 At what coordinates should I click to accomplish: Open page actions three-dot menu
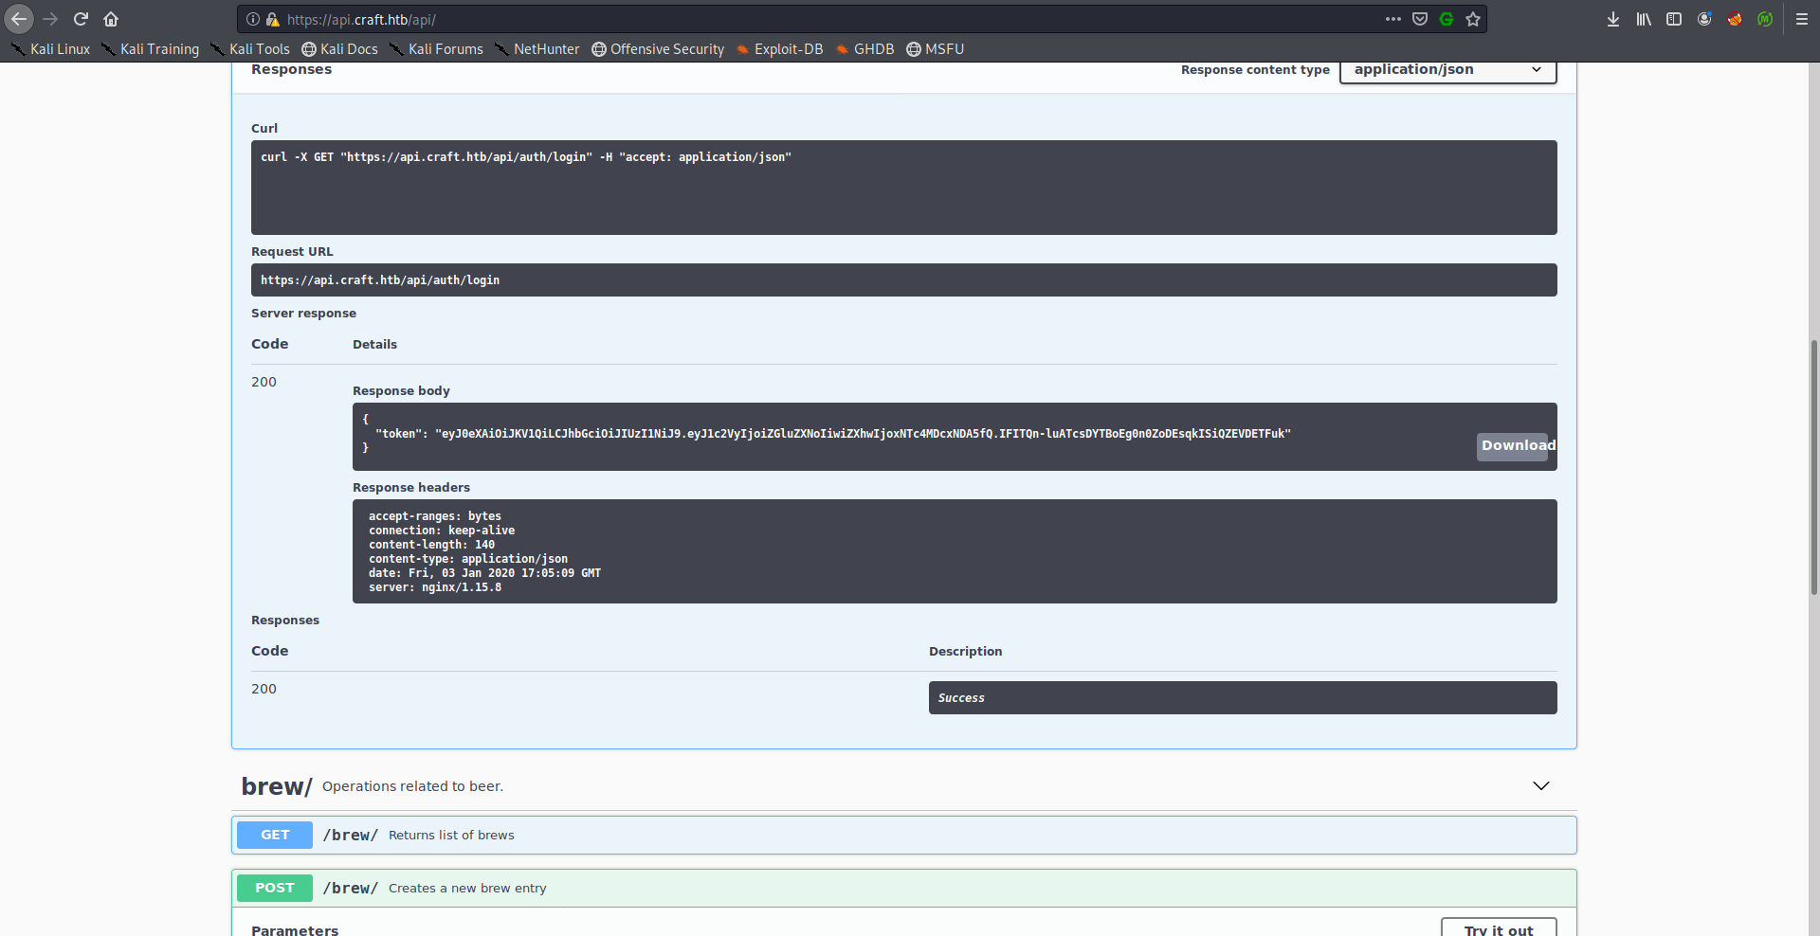click(1392, 19)
